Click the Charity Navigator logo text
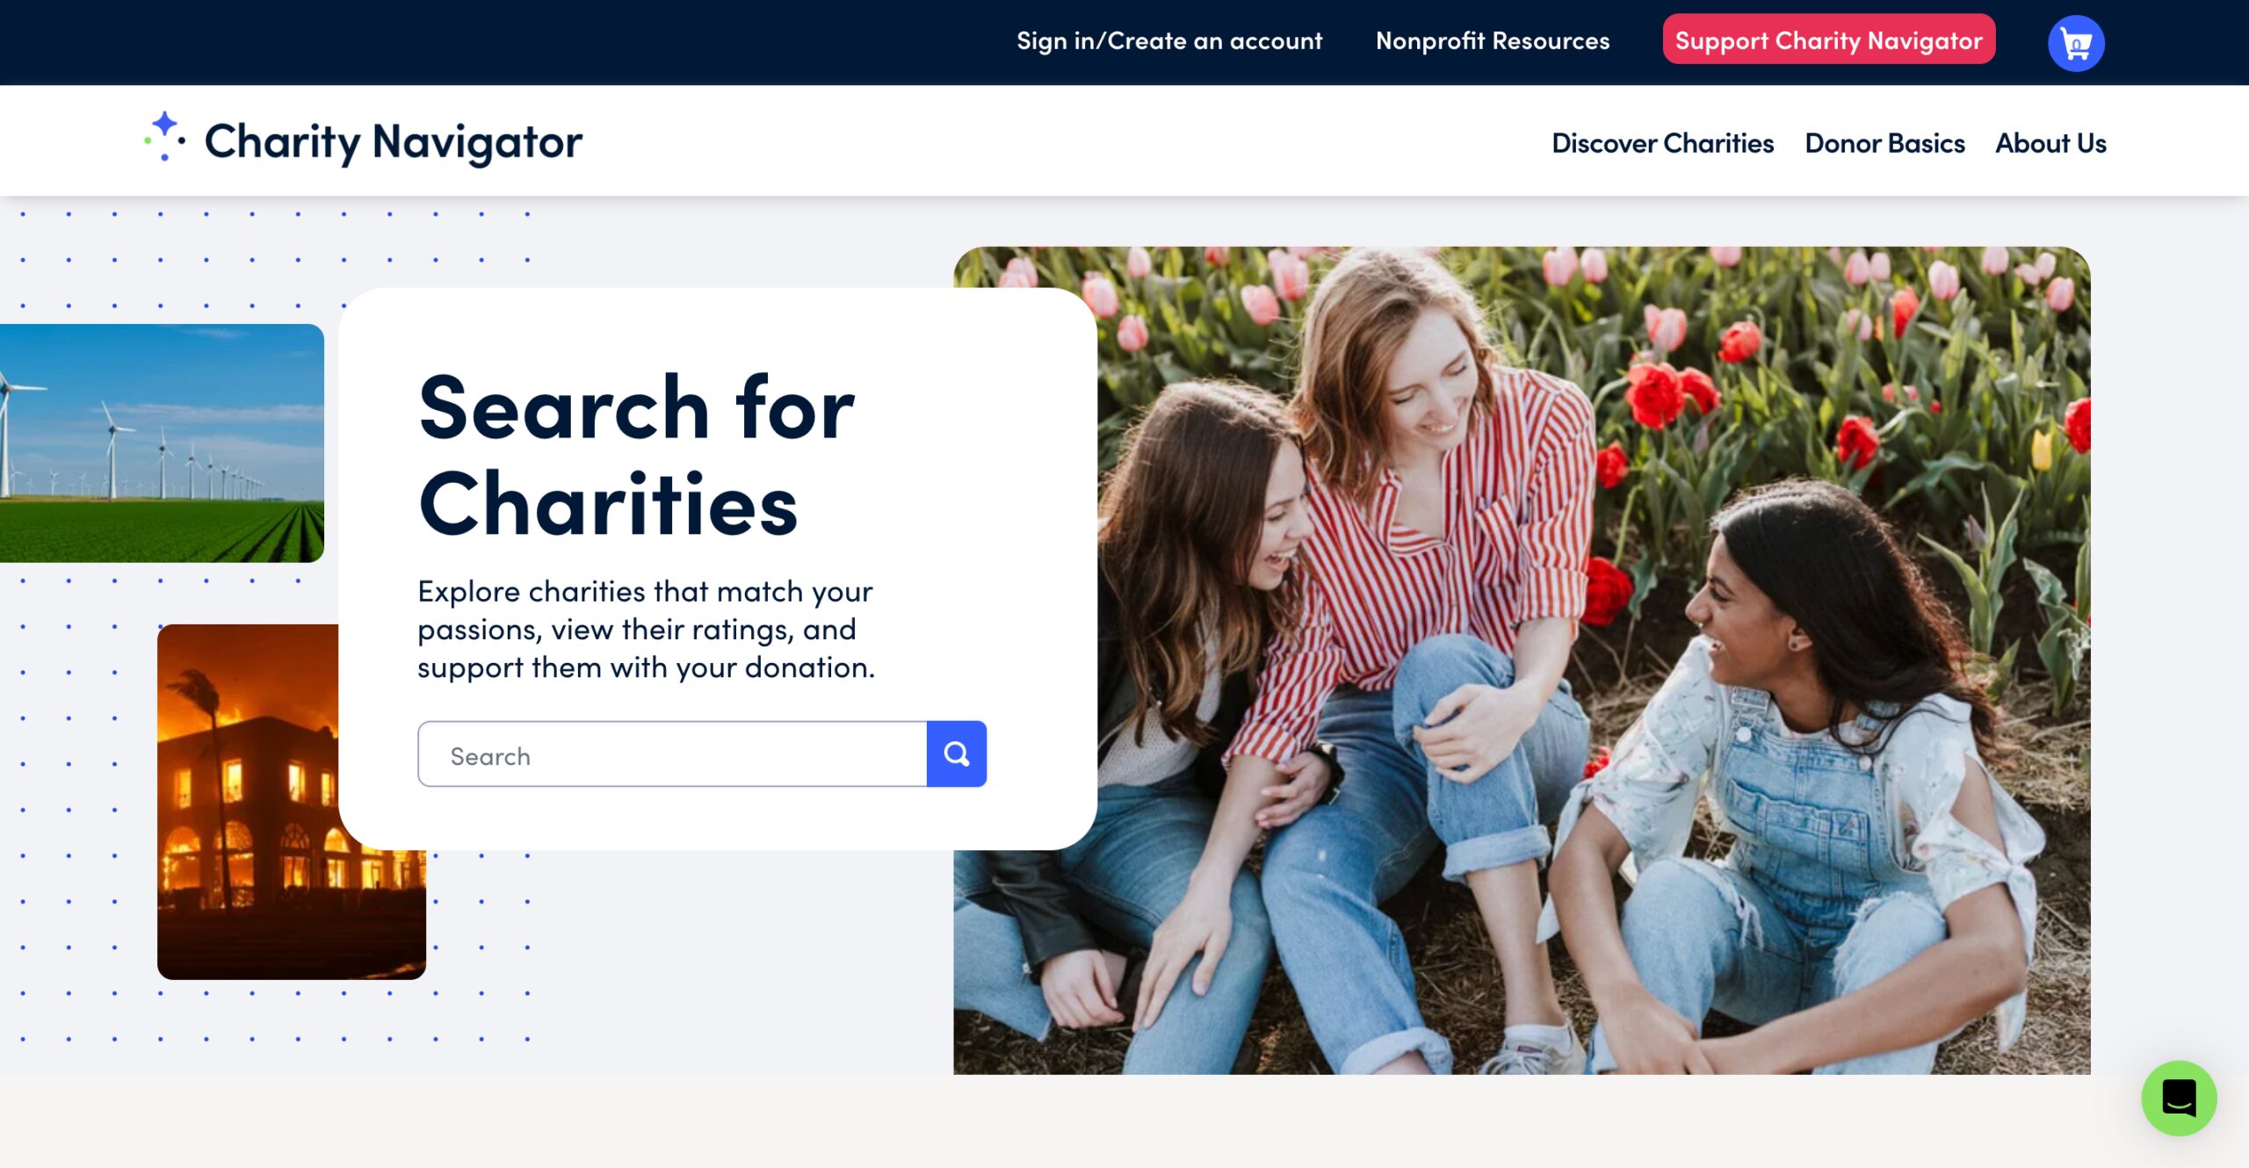Screen dimensions: 2249x1168 pos(393,141)
